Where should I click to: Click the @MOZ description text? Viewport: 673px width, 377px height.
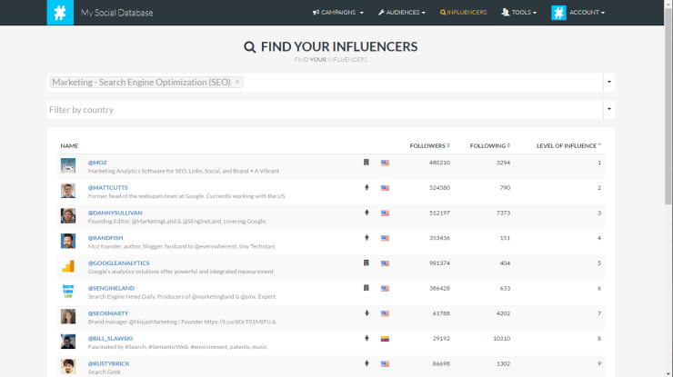click(x=184, y=171)
